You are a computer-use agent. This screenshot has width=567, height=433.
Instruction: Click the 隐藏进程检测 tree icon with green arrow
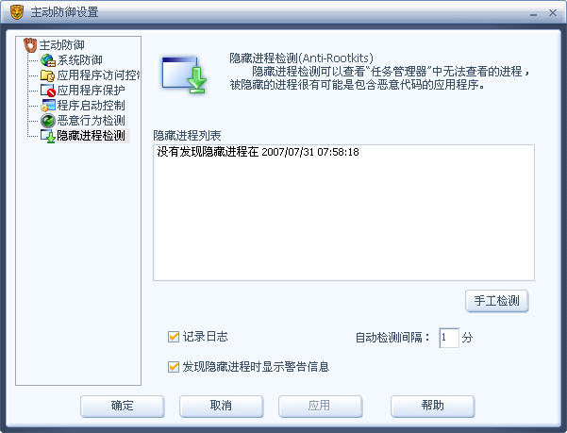(x=48, y=136)
